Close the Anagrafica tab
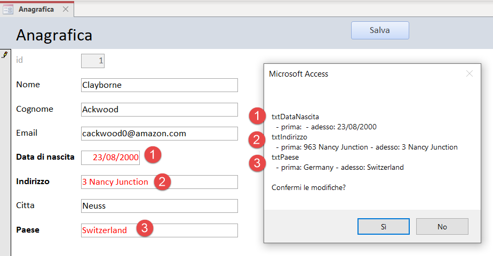493x256 pixels. (66, 9)
